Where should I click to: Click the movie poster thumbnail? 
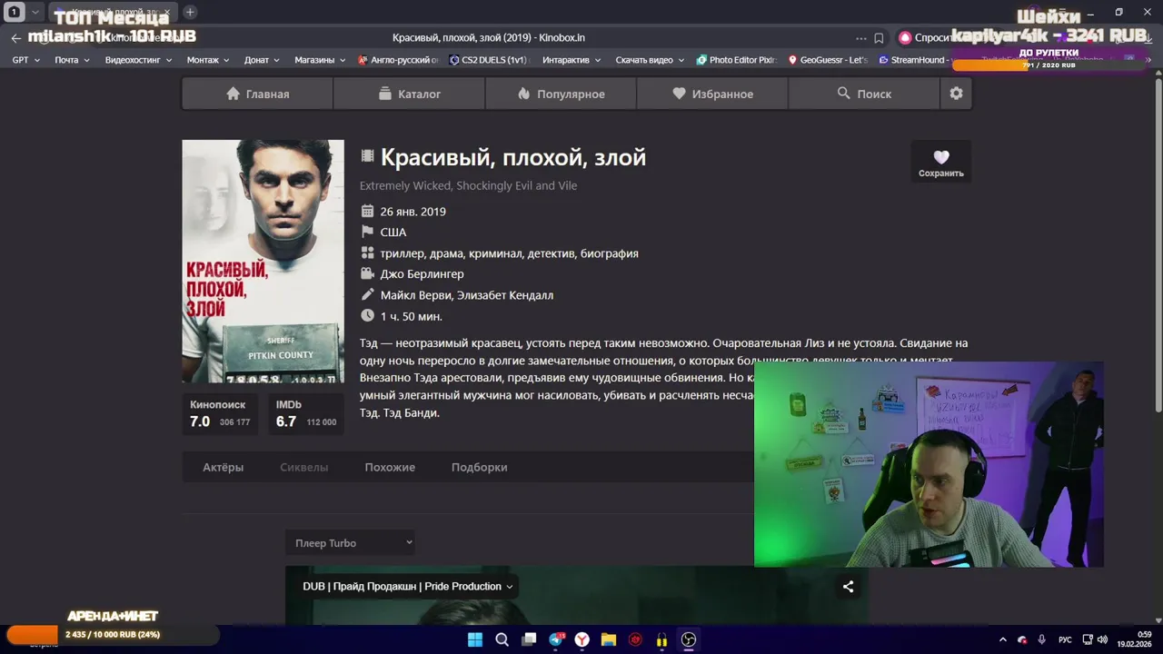tap(263, 261)
